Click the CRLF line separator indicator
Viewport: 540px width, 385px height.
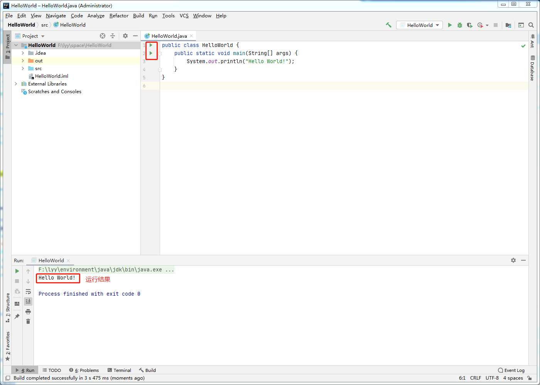pyautogui.click(x=475, y=378)
